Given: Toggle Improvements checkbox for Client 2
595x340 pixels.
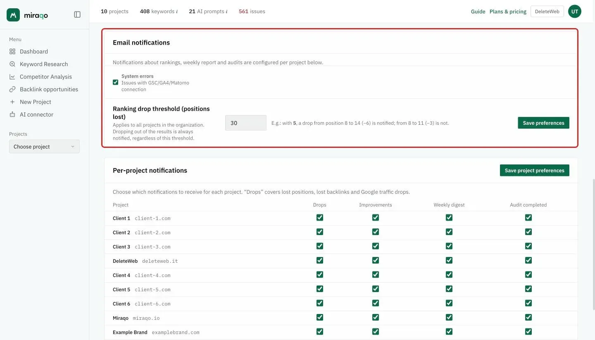Looking at the screenshot, I should (376, 232).
